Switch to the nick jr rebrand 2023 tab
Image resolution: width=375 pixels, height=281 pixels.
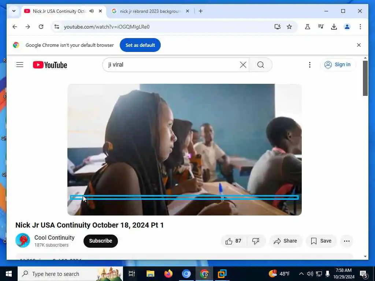tap(151, 11)
